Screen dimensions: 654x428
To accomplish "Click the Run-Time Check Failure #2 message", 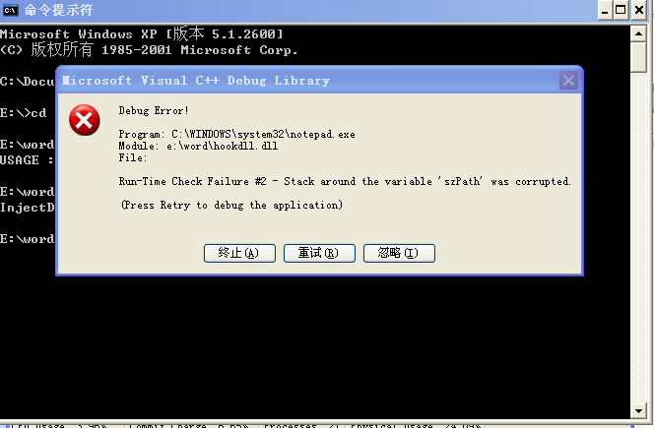I will [345, 181].
